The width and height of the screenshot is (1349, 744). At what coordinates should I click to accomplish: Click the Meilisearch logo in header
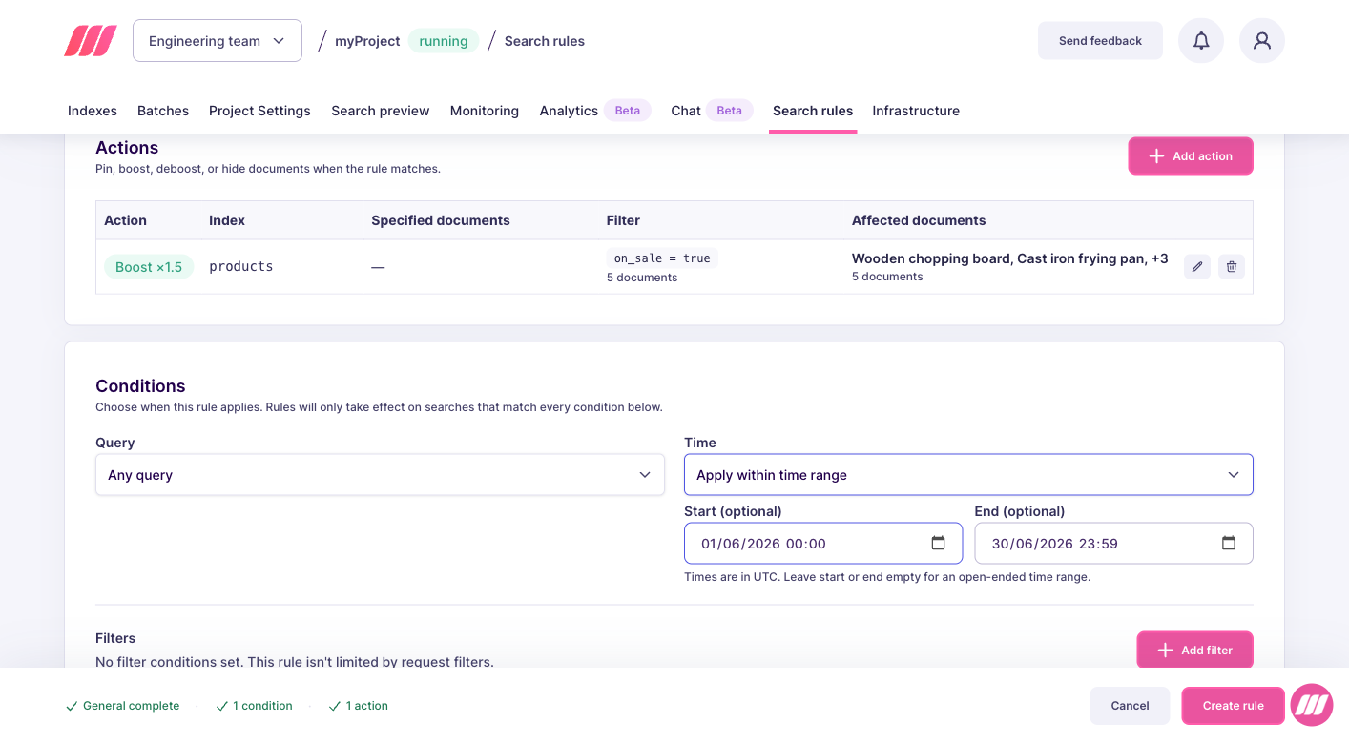(x=91, y=41)
